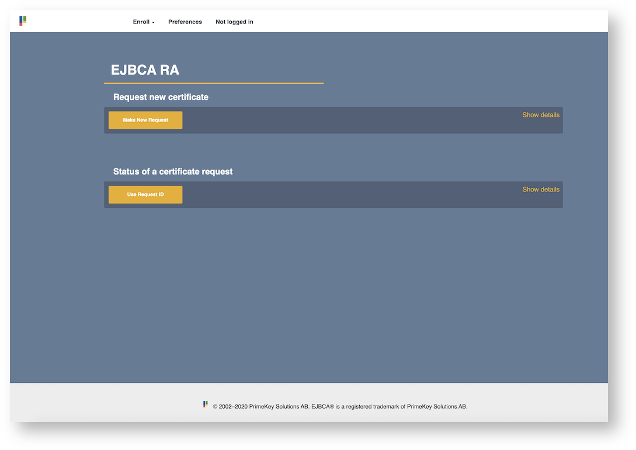636x450 pixels.
Task: Click the caret arrow beside Enroll
Action: [x=154, y=23]
